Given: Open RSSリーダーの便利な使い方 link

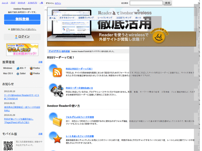Looking at the screenshot, I should click(79, 88).
